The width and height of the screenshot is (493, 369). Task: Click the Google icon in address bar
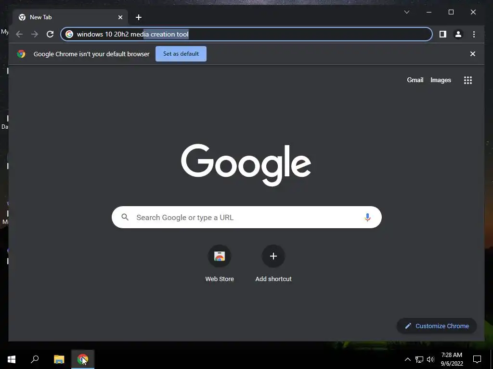click(x=69, y=34)
